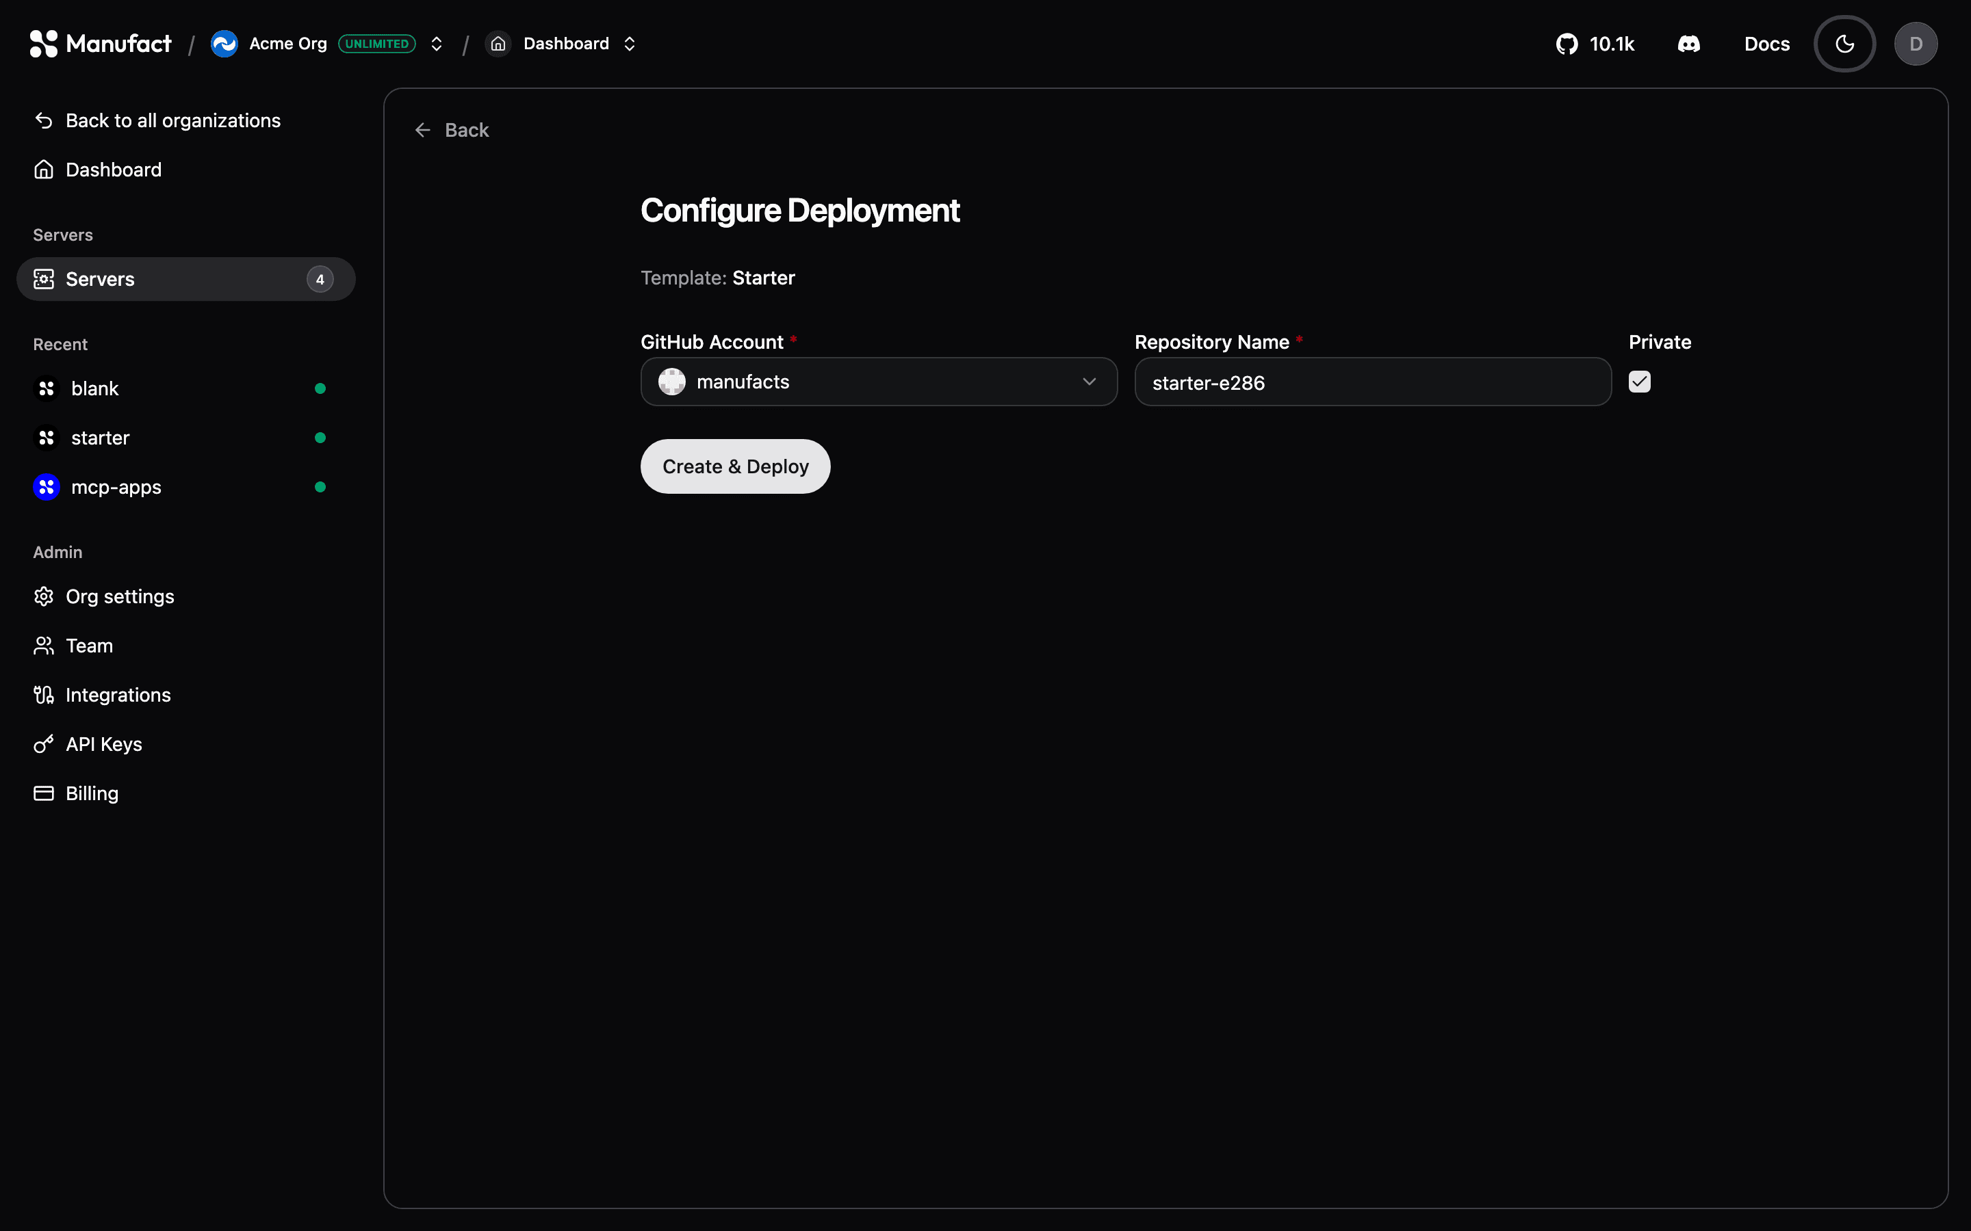The image size is (1971, 1231).
Task: Click the Team people icon
Action: tap(44, 646)
